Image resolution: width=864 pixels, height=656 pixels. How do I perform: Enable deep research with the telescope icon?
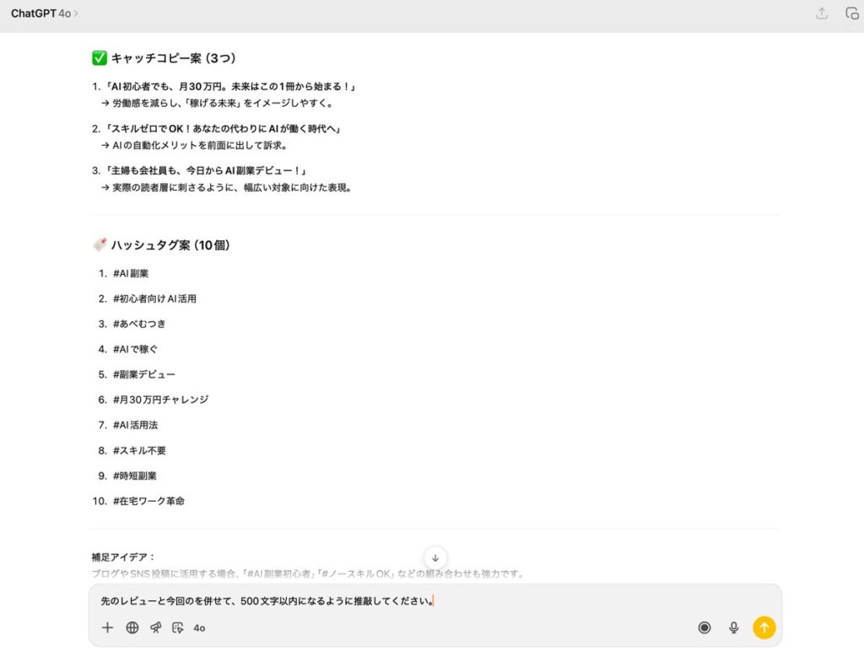(x=155, y=627)
